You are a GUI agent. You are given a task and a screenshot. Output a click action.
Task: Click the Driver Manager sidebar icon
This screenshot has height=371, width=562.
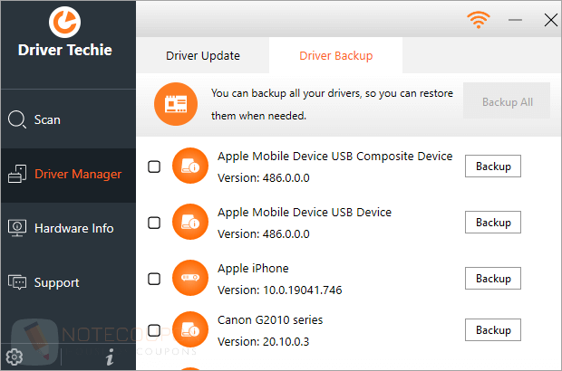(x=17, y=174)
